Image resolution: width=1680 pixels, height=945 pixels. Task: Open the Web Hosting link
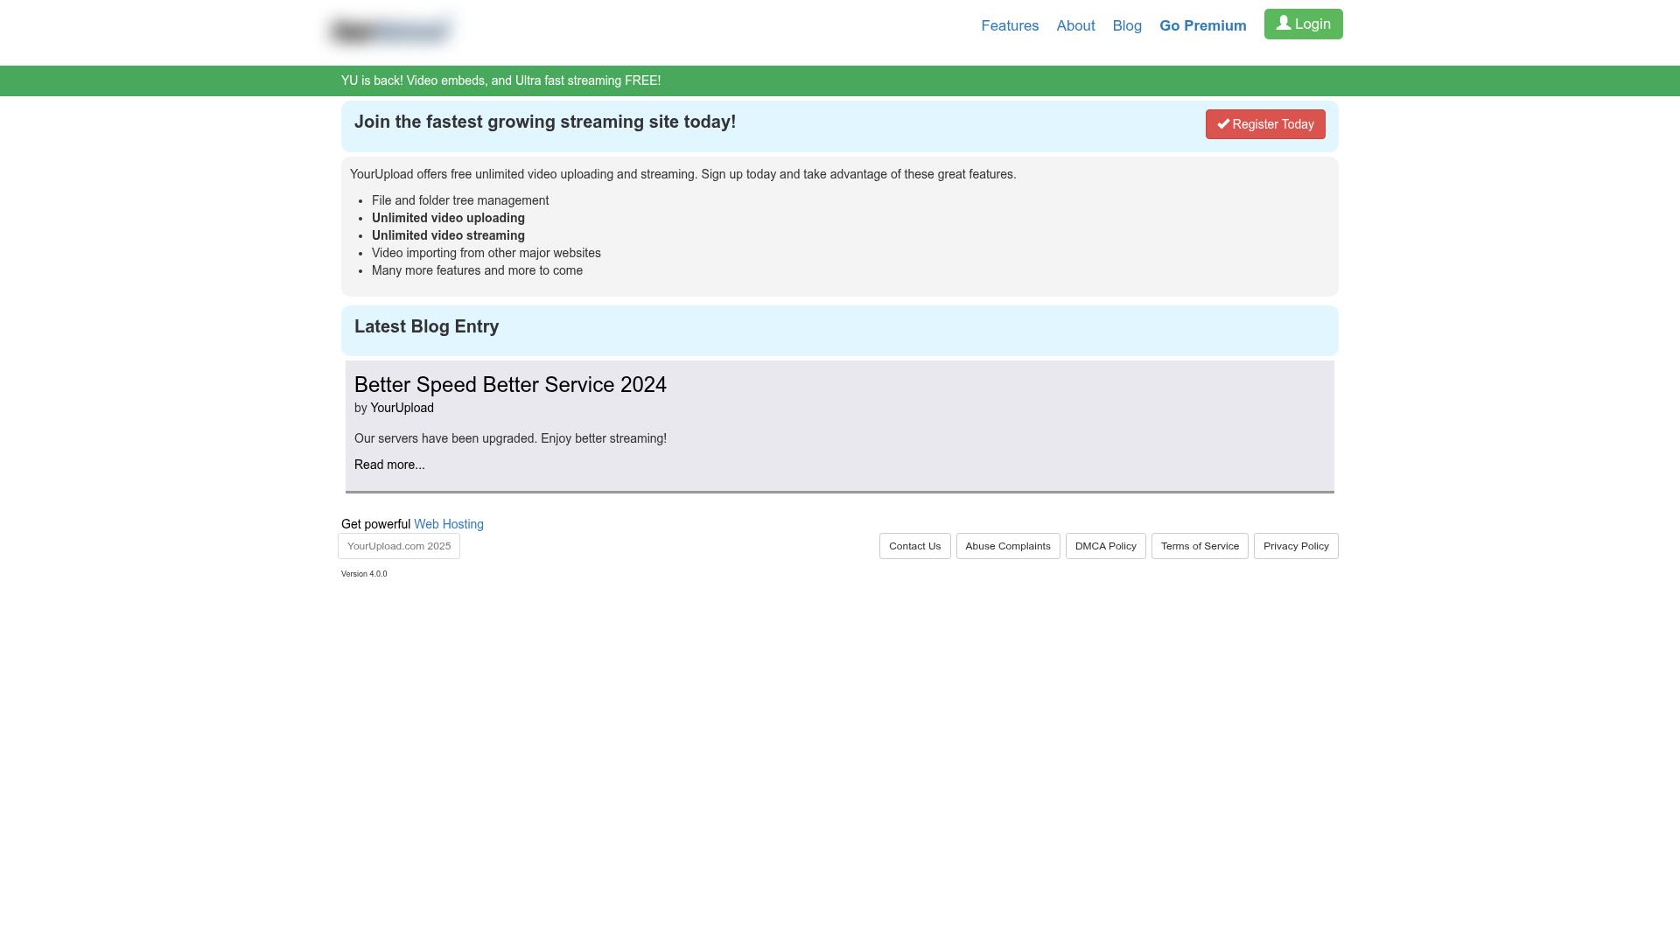click(x=448, y=524)
